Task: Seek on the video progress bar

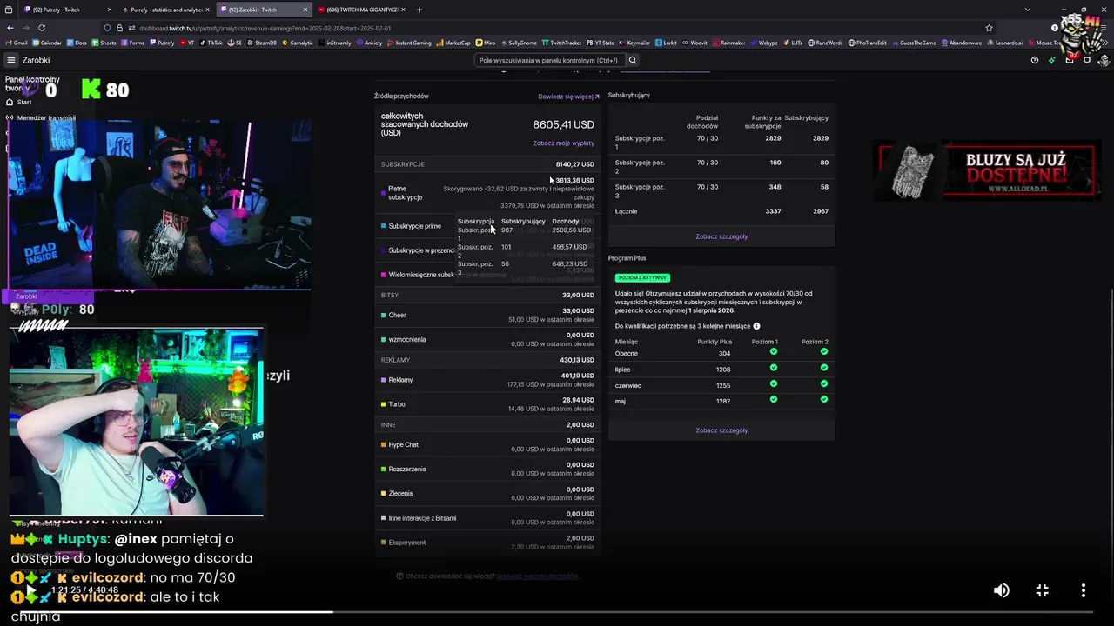Action: pos(557,611)
